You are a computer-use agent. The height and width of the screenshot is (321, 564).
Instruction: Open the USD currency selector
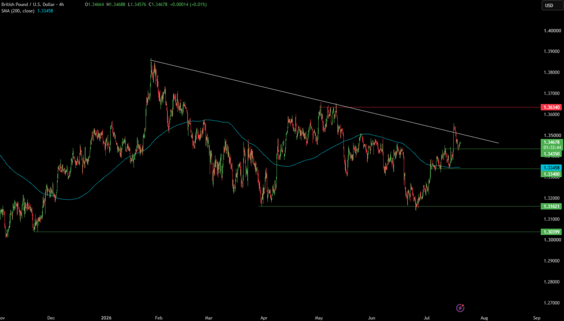549,5
